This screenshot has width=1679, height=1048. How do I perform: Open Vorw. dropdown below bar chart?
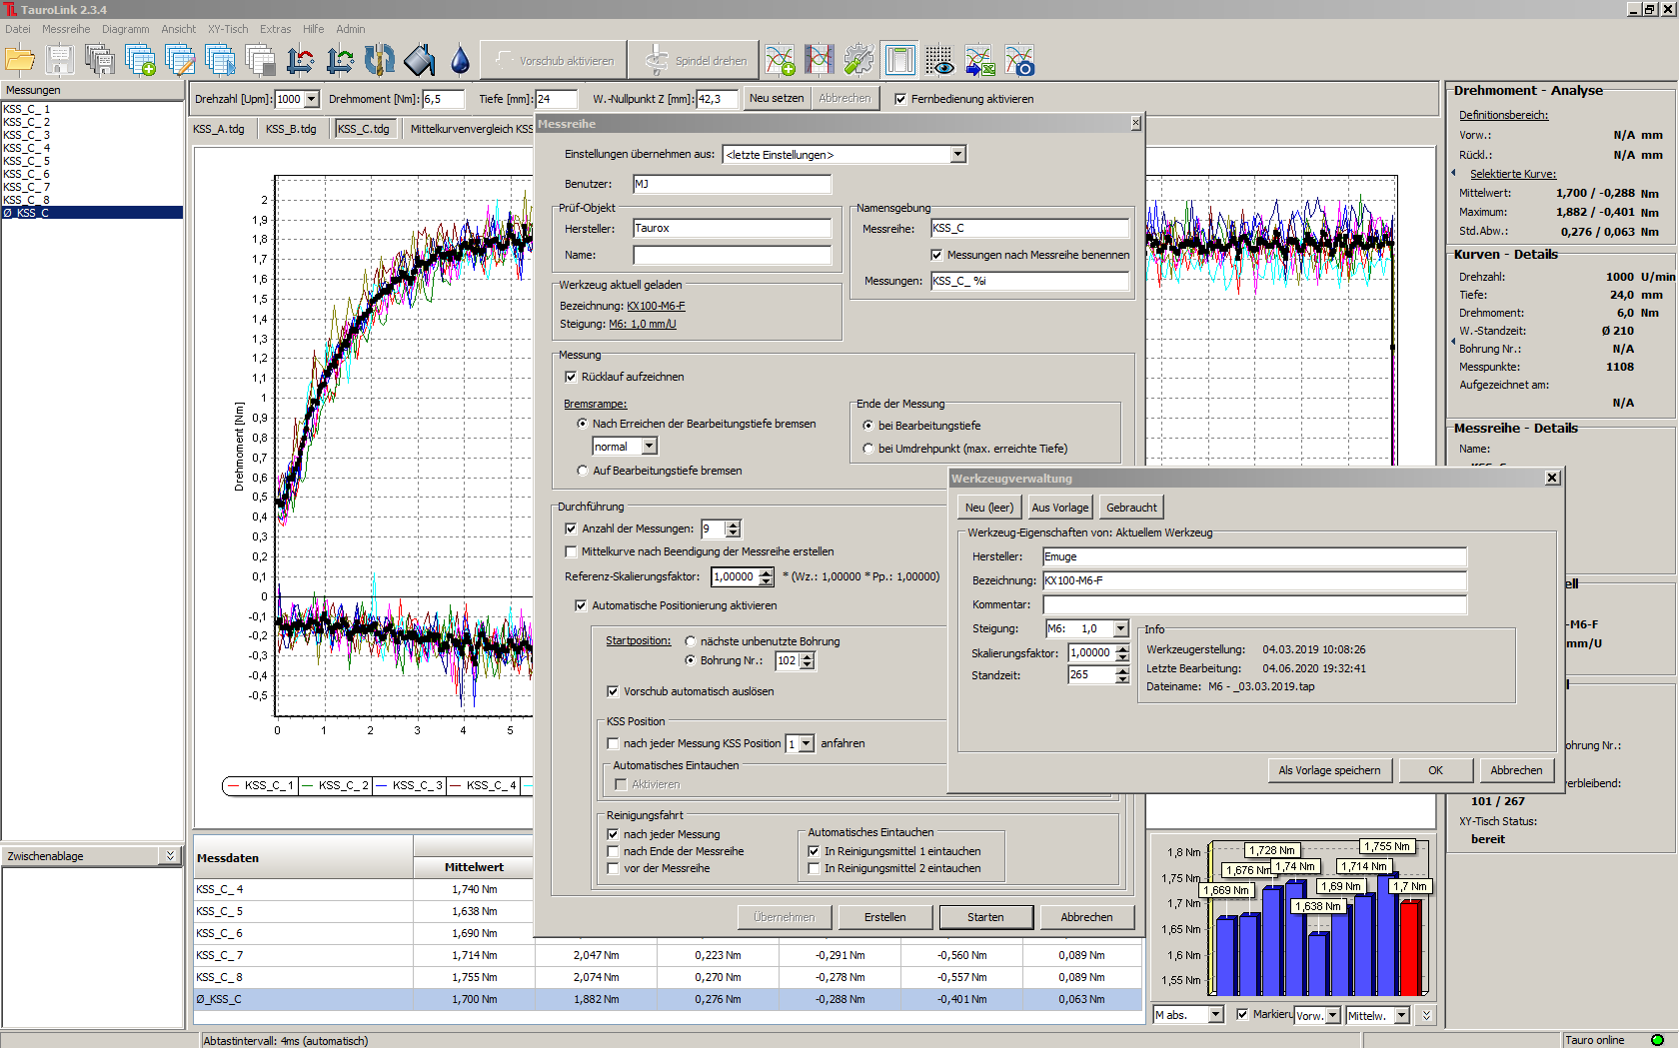point(1332,1015)
